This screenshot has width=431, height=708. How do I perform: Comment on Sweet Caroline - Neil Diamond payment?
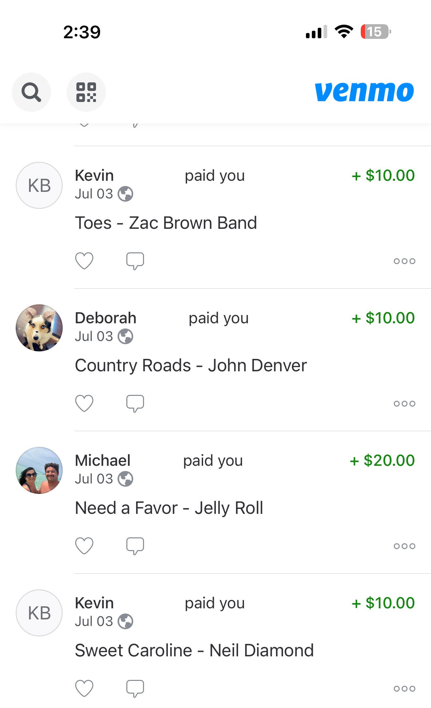[x=135, y=688]
